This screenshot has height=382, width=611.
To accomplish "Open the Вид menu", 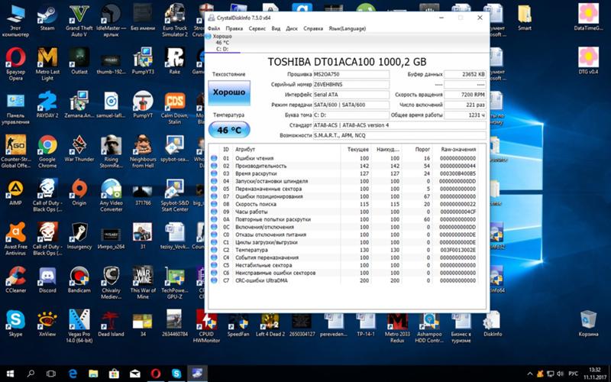I will [x=276, y=28].
